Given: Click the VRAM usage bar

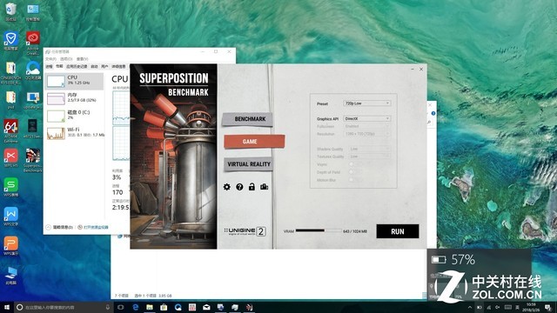Looking at the screenshot, I should 319,230.
